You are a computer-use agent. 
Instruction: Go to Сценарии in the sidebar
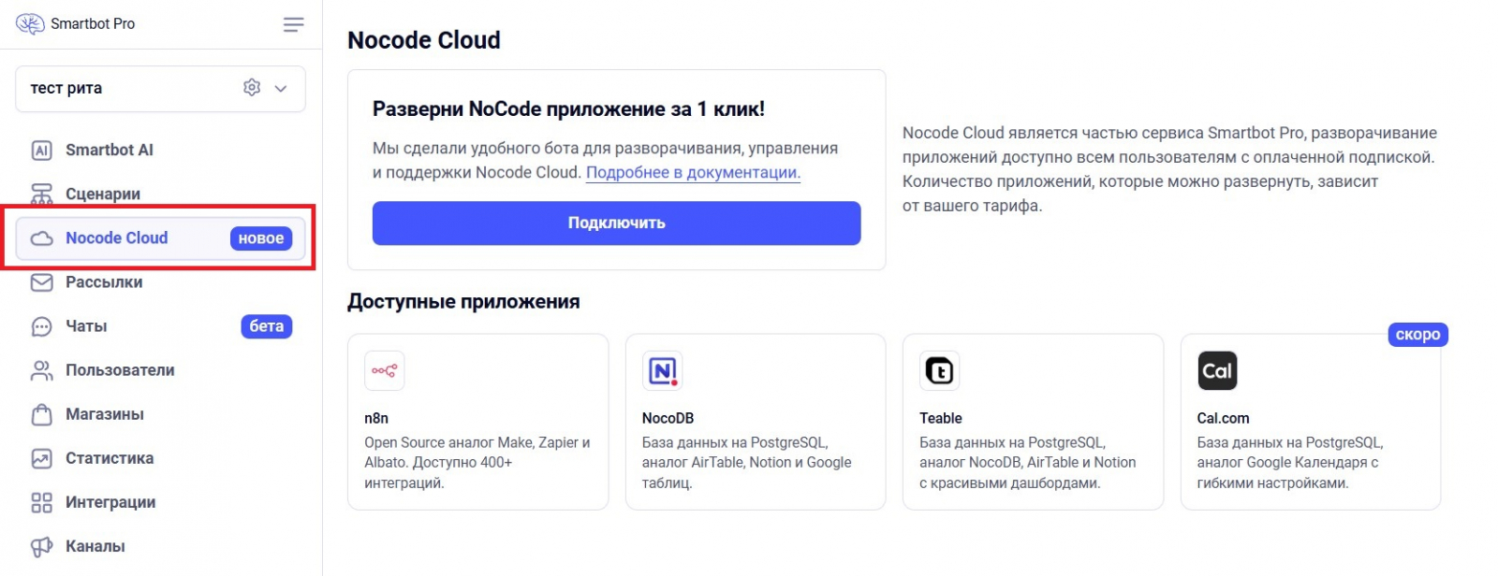coord(102,194)
